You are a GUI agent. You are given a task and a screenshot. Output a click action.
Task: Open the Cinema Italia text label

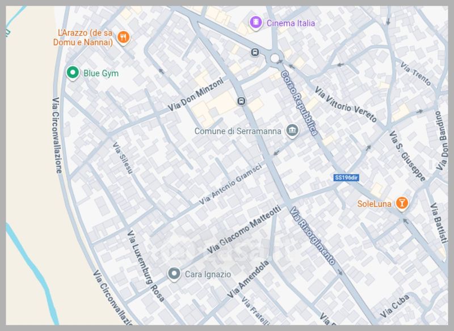click(x=290, y=23)
